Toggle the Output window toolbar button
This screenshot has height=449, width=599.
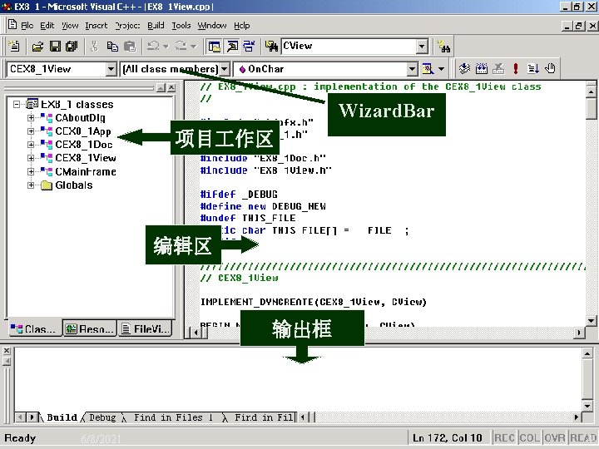click(232, 47)
